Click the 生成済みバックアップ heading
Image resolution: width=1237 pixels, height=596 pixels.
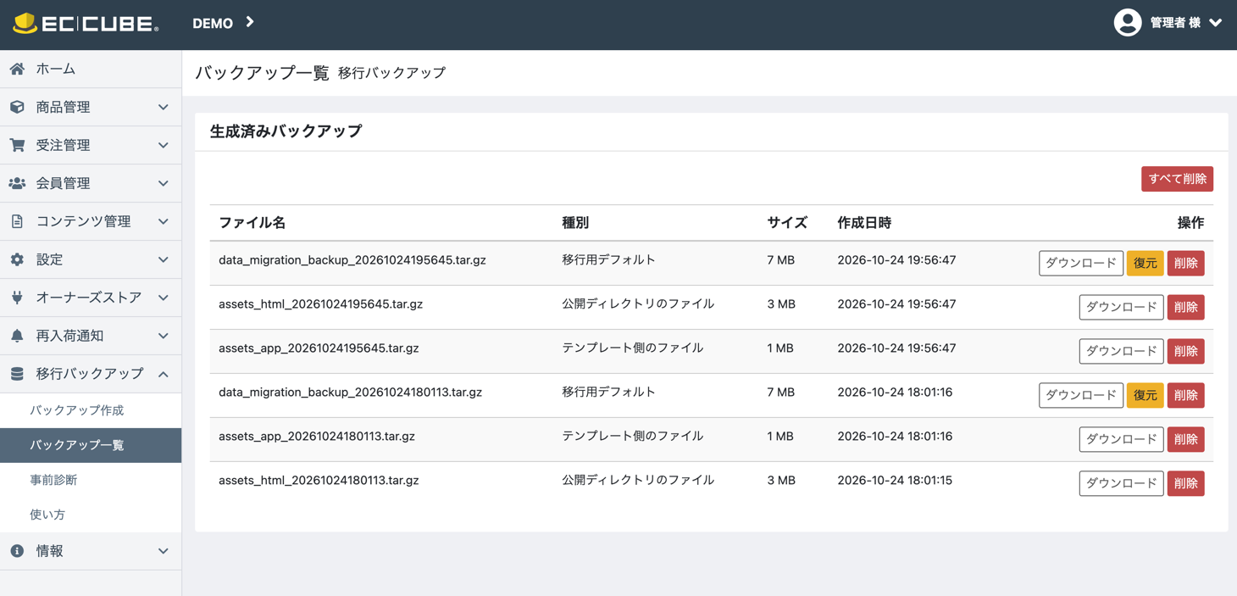pyautogui.click(x=286, y=131)
